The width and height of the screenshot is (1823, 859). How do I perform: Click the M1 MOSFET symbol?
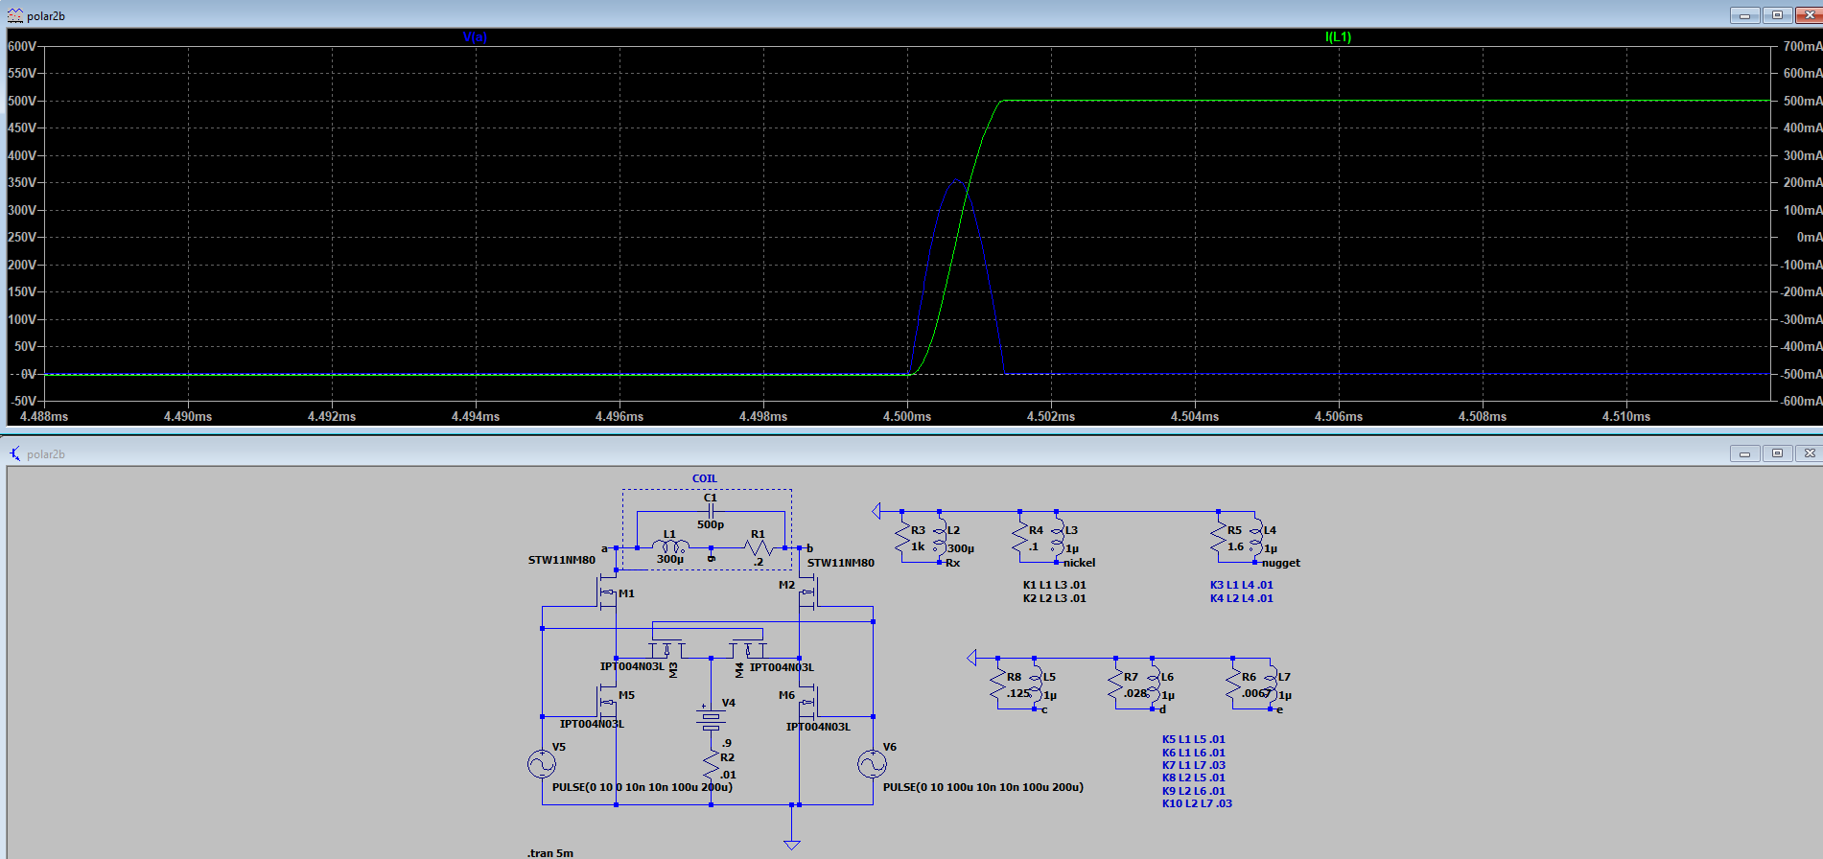608,594
